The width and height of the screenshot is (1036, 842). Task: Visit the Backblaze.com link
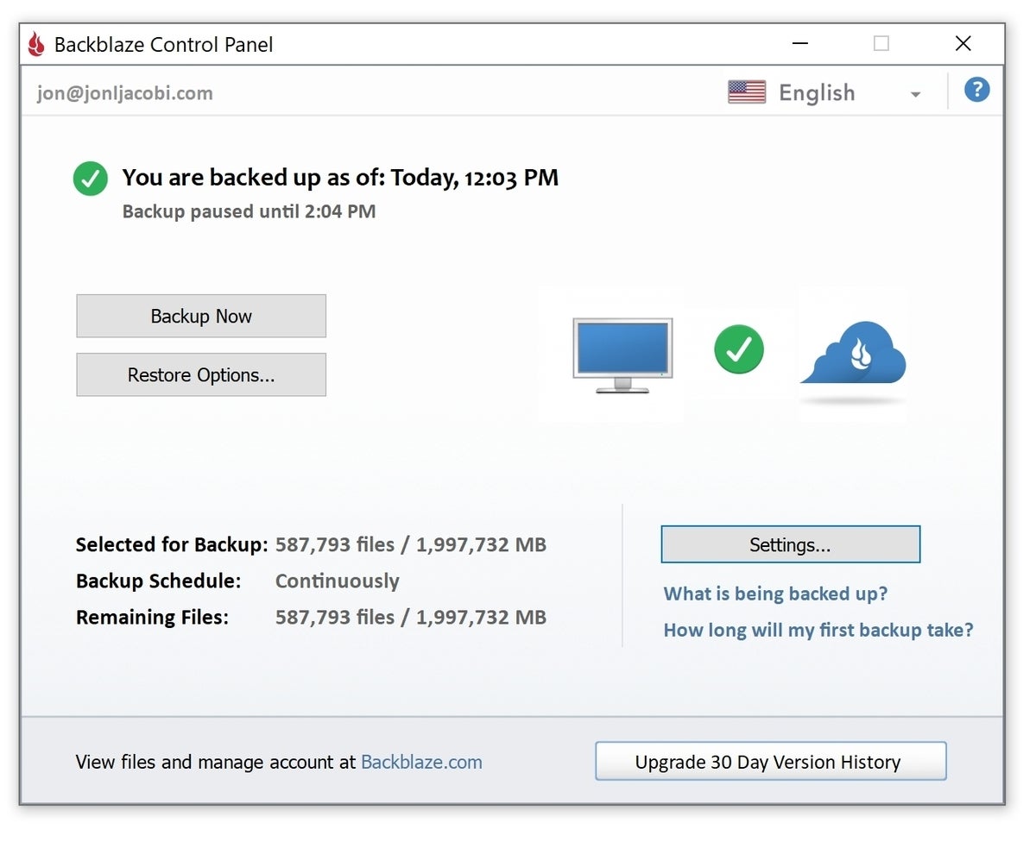(421, 762)
